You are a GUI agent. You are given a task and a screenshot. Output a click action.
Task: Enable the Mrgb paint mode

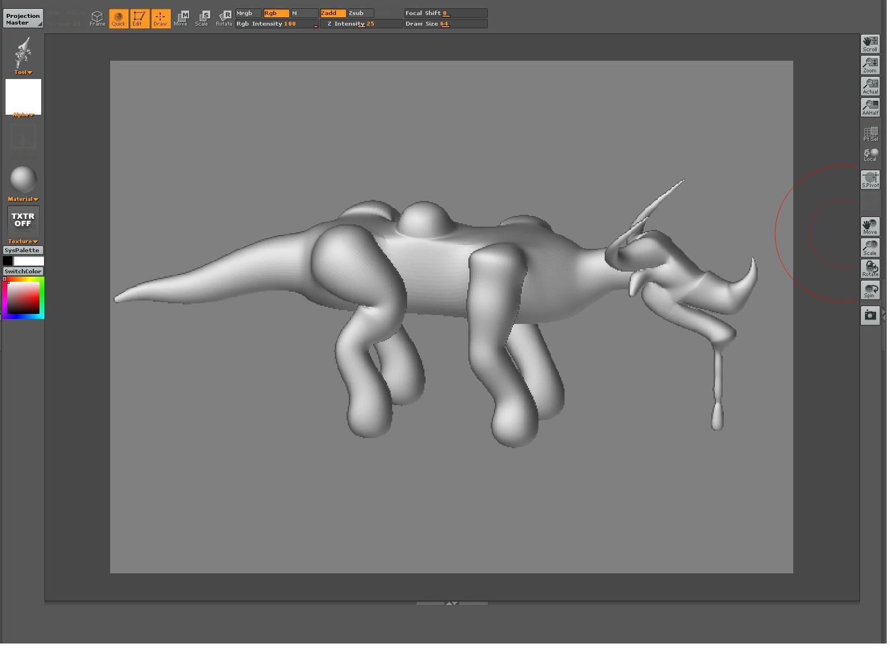(x=248, y=13)
